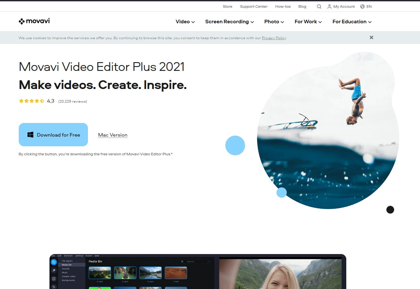
Task: Click the Media Bin search field
Action: pyautogui.click(x=195, y=261)
